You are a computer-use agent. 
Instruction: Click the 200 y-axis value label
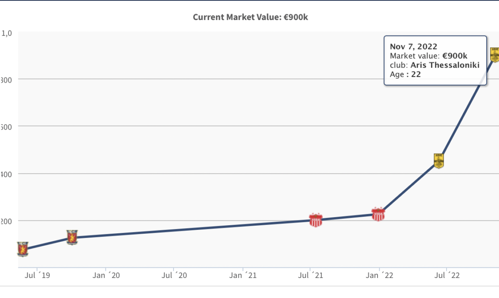6,221
